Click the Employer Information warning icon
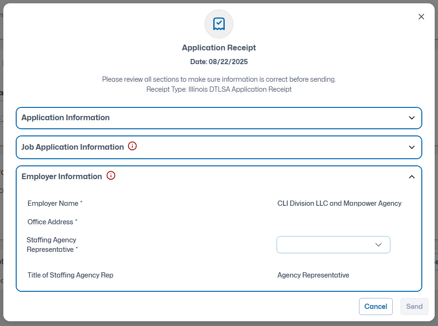Screen dimensions: 438x326 pyautogui.click(x=111, y=175)
